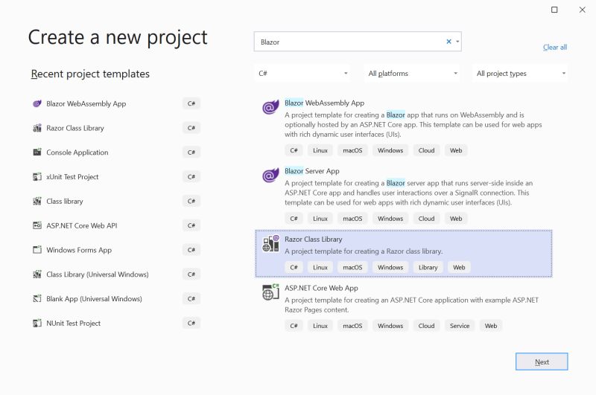Close the Create a new project dialog
Screen dimensions: 596x395
coord(582,10)
